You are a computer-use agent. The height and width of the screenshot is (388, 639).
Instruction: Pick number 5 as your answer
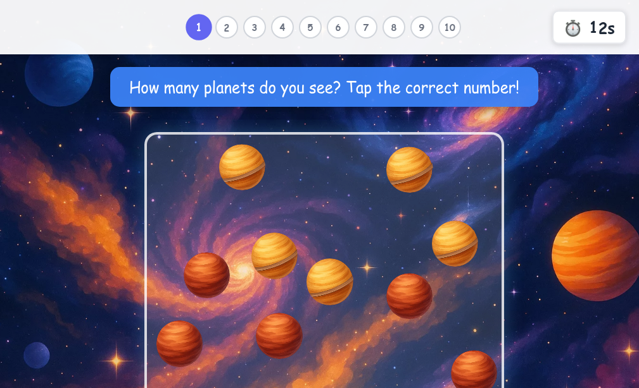point(310,27)
